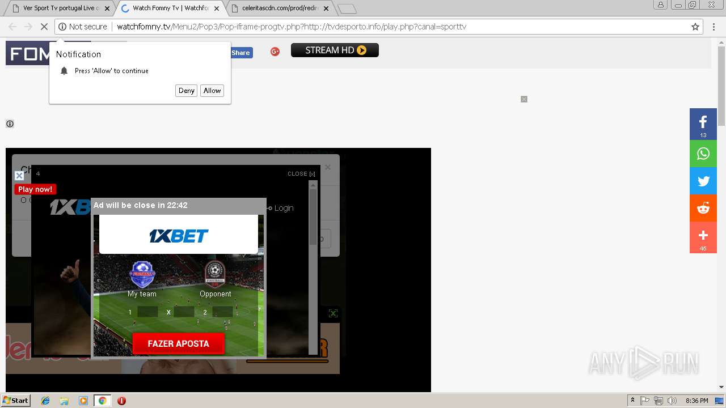Open the Windows Start menu
Screen dimensions: 726x408
pyautogui.click(x=15, y=400)
